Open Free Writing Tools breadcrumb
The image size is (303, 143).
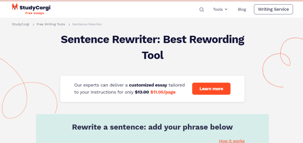click(x=51, y=24)
